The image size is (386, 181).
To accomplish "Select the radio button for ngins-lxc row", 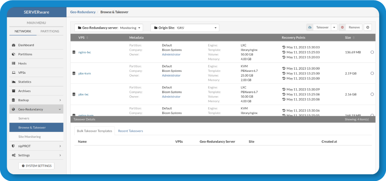I will pyautogui.click(x=372, y=53).
